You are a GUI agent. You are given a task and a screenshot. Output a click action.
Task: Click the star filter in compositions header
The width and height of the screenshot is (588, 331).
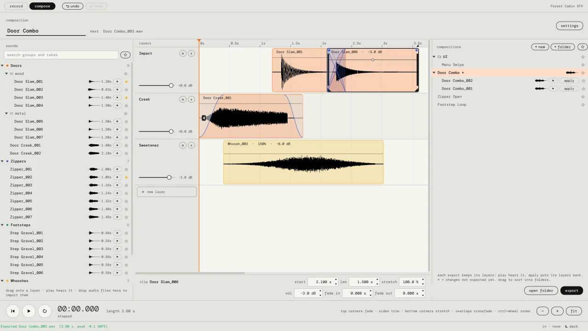(x=582, y=47)
